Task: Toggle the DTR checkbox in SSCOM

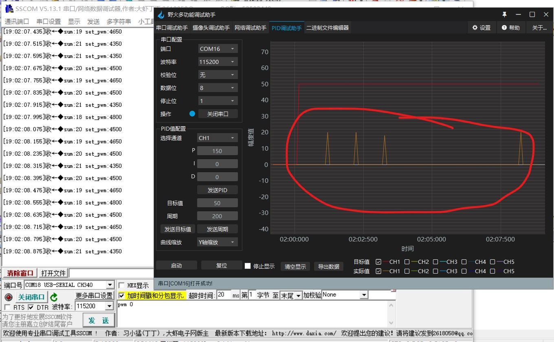Action: pos(31,307)
